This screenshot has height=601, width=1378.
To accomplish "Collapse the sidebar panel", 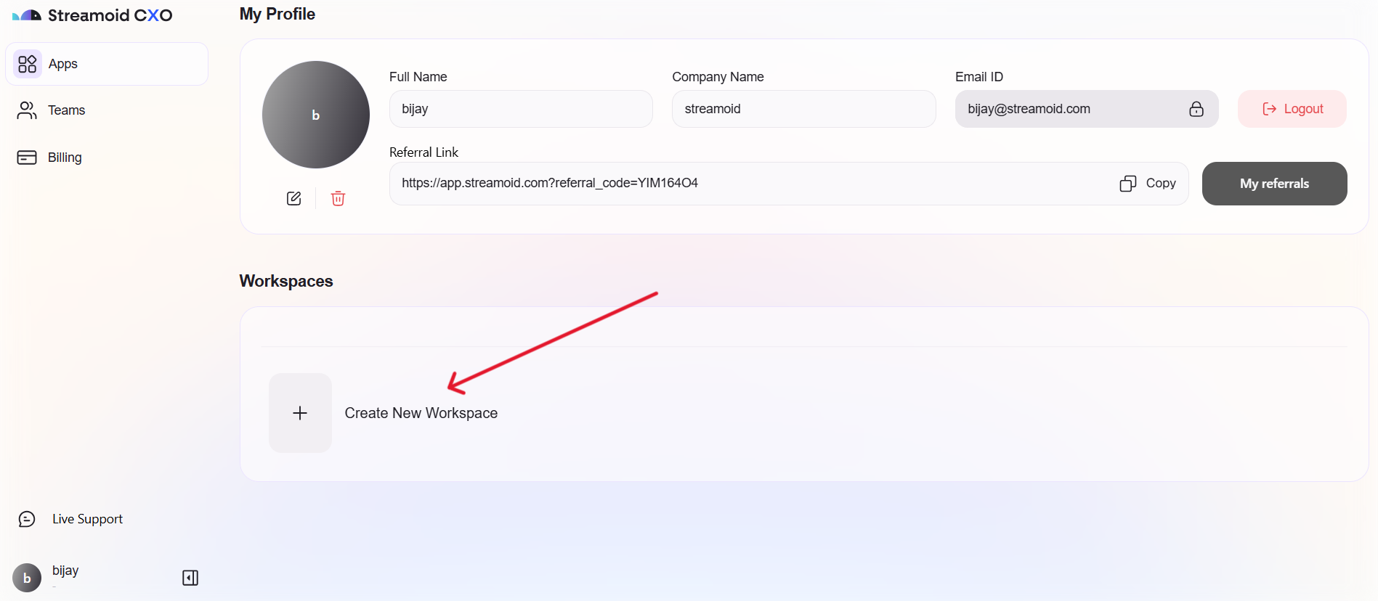I will click(x=190, y=578).
